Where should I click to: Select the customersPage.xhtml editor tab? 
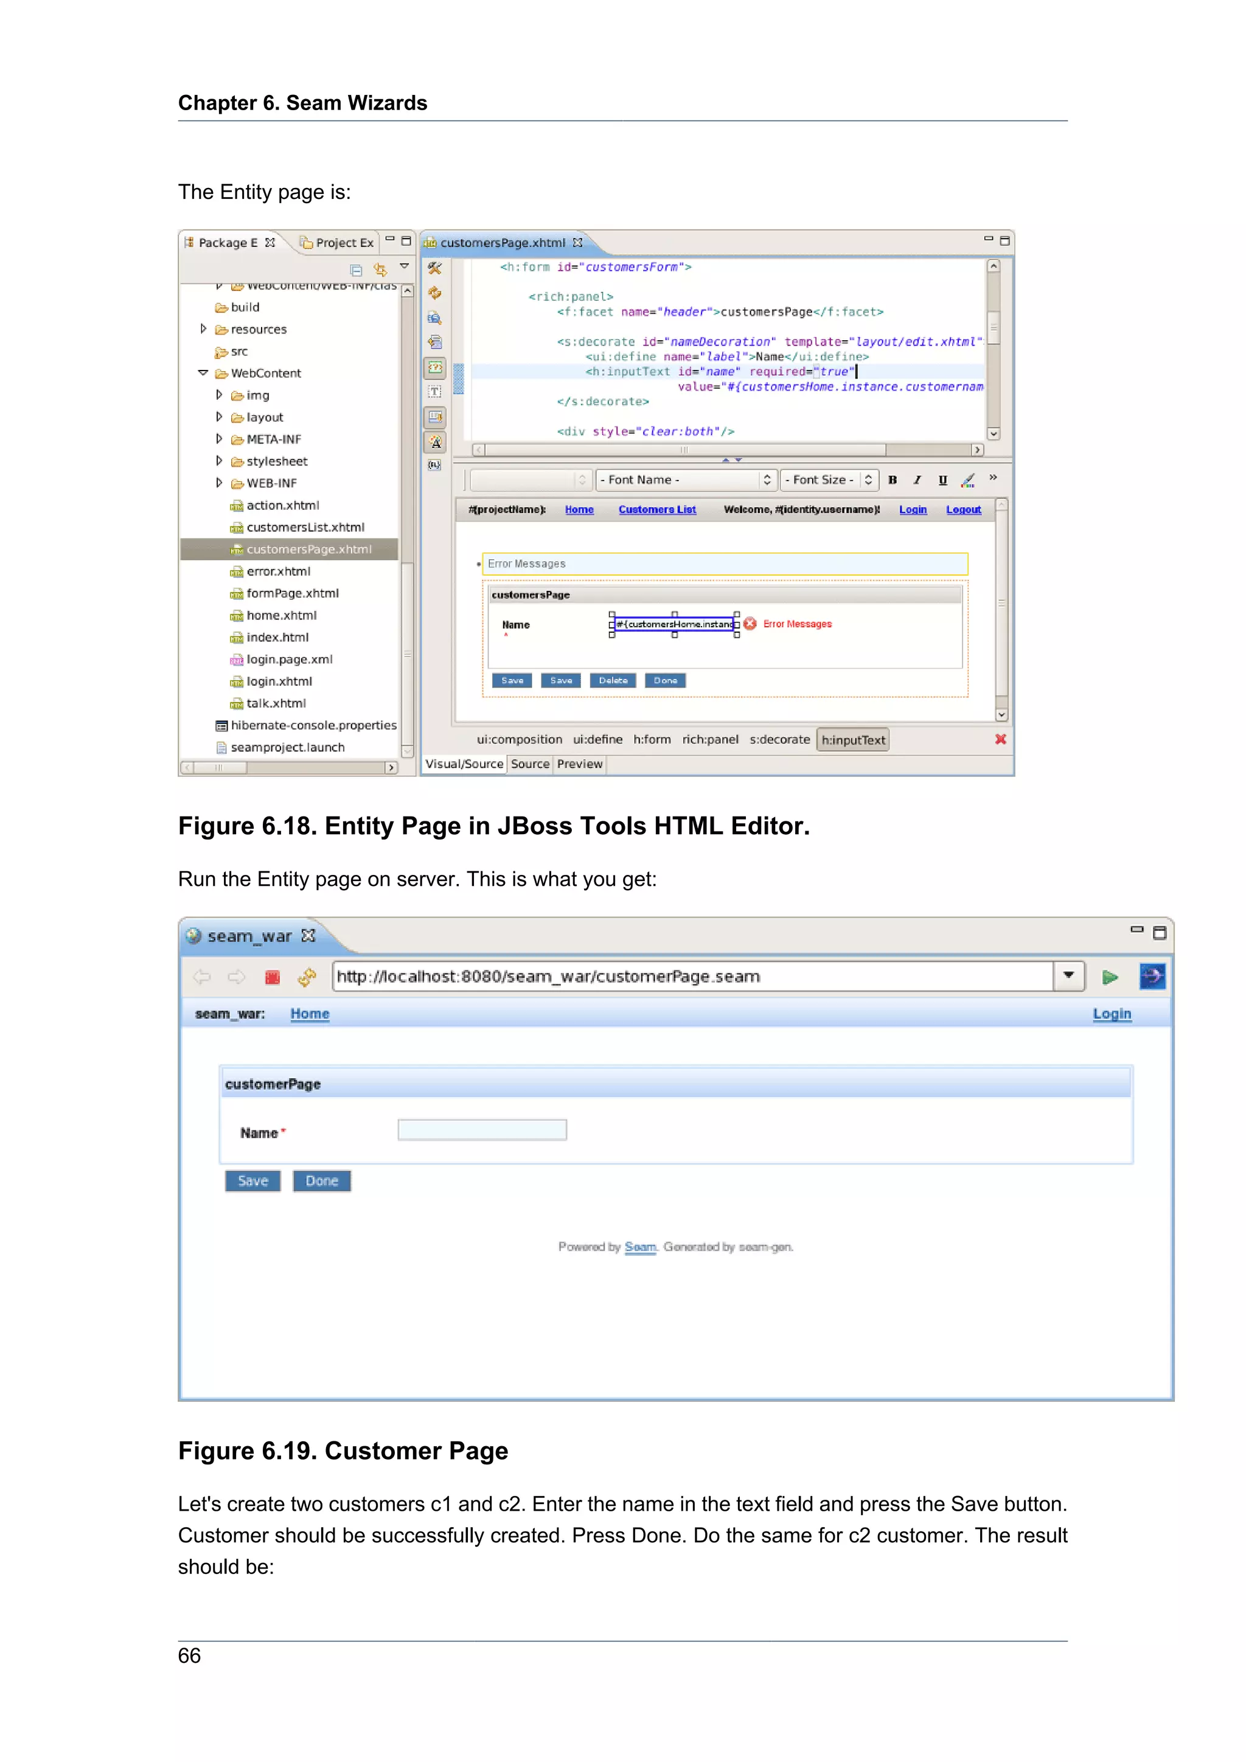[503, 243]
